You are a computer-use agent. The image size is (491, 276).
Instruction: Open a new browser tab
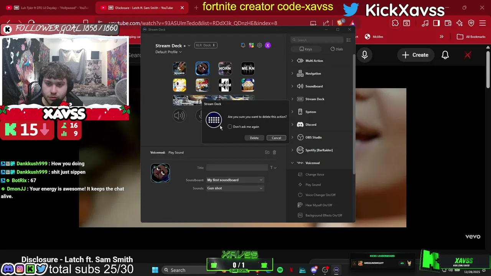(x=196, y=8)
